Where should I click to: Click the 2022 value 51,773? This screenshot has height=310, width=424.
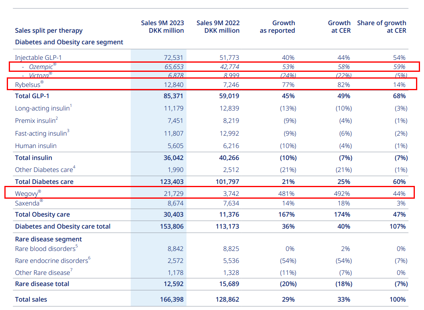click(x=229, y=58)
